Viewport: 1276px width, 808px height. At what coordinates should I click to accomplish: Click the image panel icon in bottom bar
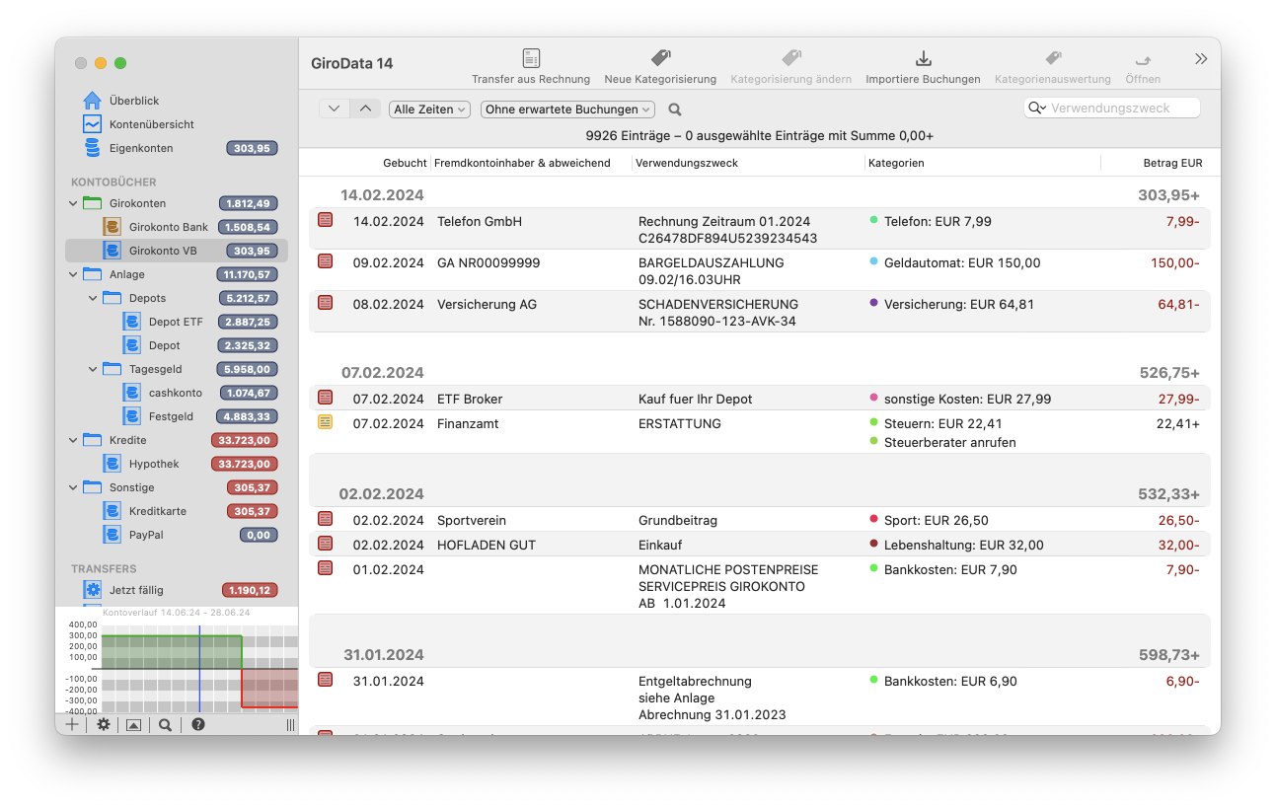point(133,724)
